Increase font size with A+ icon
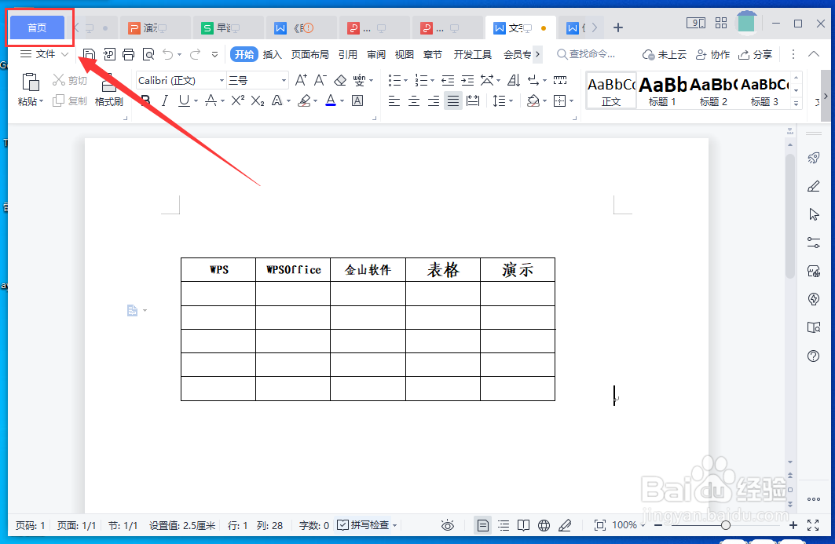The image size is (835, 544). pos(301,80)
